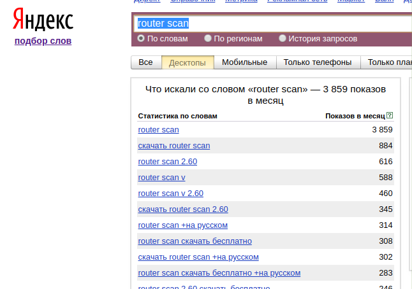Switch to the Только планшеты tab
Image resolution: width=412 pixels, height=289 pixels.
coord(386,62)
